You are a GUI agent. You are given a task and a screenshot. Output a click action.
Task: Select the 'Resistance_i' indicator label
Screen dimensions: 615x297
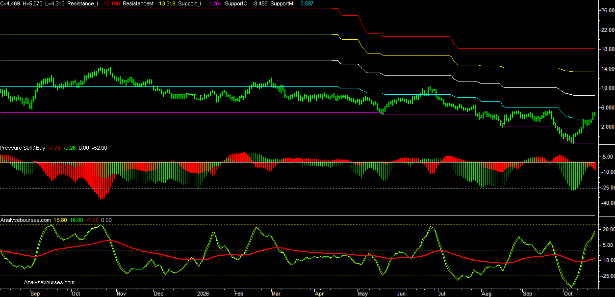[82, 3]
